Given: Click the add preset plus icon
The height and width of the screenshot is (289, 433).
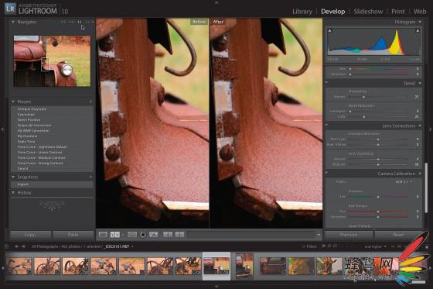Looking at the screenshot, I should (x=90, y=101).
